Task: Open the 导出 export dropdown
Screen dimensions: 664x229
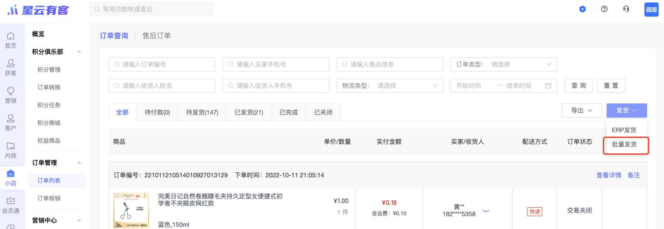Action: pyautogui.click(x=581, y=110)
